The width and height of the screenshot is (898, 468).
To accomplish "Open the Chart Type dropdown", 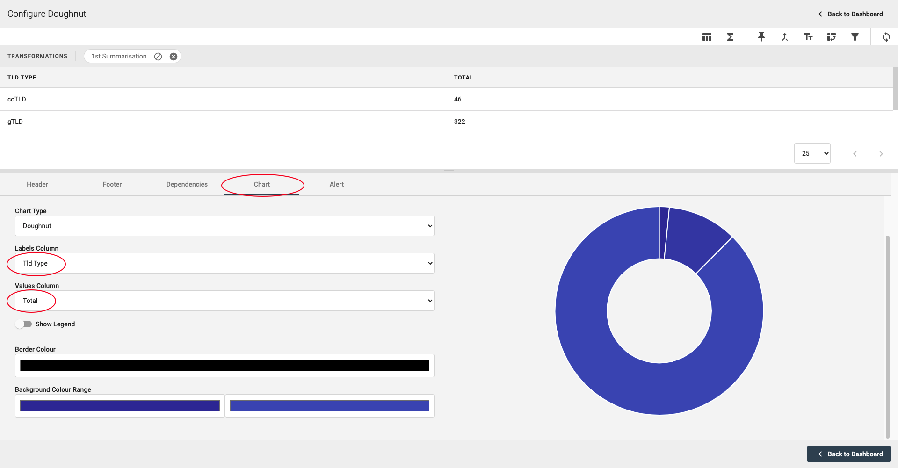I will [x=224, y=226].
